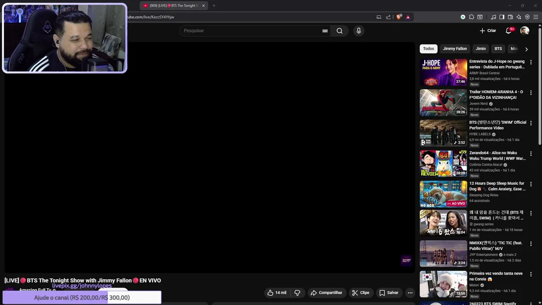Open title 'Zerando64 - Alice no Waku Waku'
Viewport: 542px width, 305px height.
[497, 155]
